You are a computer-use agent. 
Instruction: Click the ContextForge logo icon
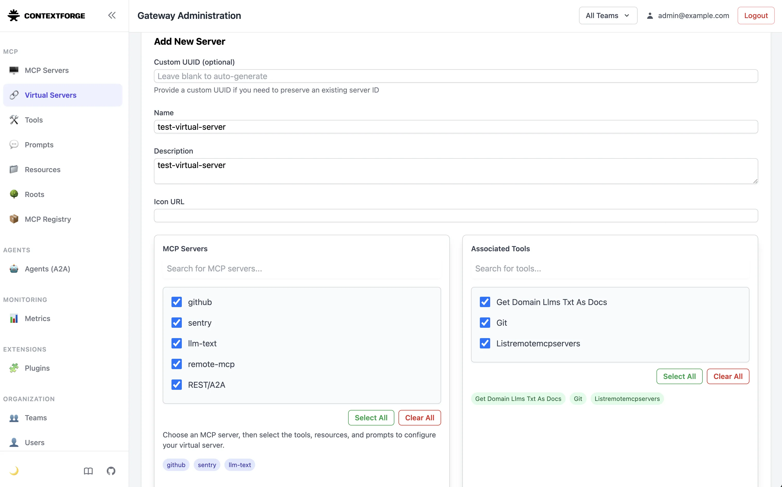click(13, 16)
